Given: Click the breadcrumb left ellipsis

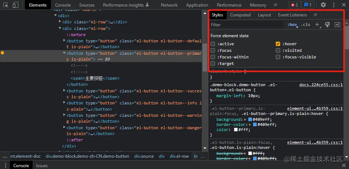Looking at the screenshot, I should tap(5, 156).
